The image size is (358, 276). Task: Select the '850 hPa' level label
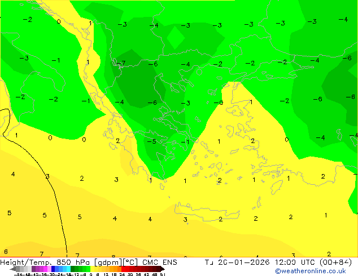click(x=73, y=262)
